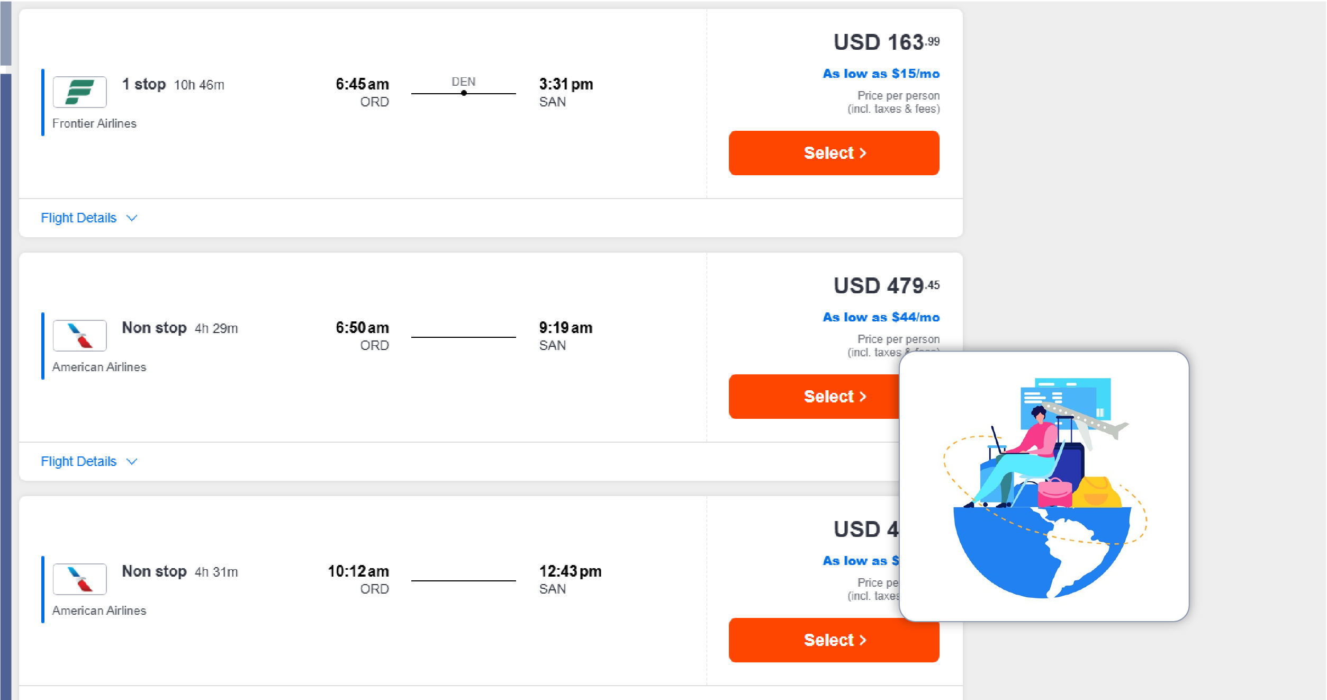Click the USD 163.99 price
Screen dimensions: 1327x700
click(x=886, y=42)
